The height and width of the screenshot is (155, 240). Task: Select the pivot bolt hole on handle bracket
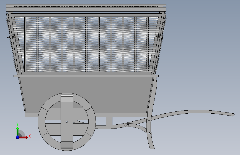coord(128,125)
